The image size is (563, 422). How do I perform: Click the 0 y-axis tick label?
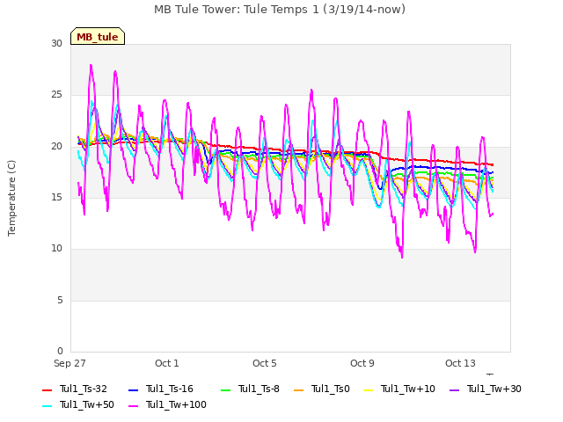tap(60, 351)
